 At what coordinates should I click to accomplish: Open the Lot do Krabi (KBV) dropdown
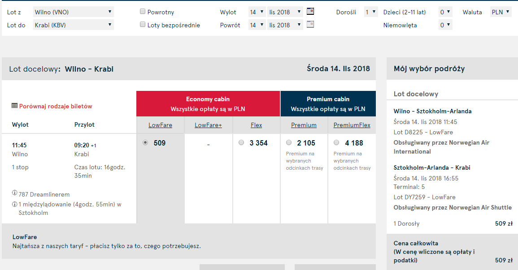(x=74, y=25)
